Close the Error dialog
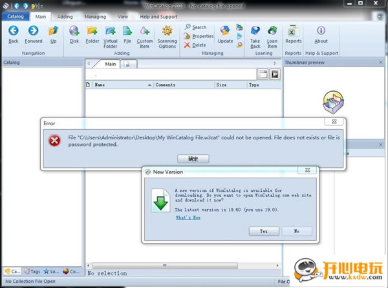Image resolution: width=388 pixels, height=288 pixels. 334,121
